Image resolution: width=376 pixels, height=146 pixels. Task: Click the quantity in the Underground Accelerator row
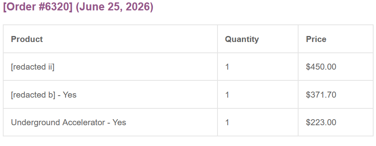coord(227,122)
